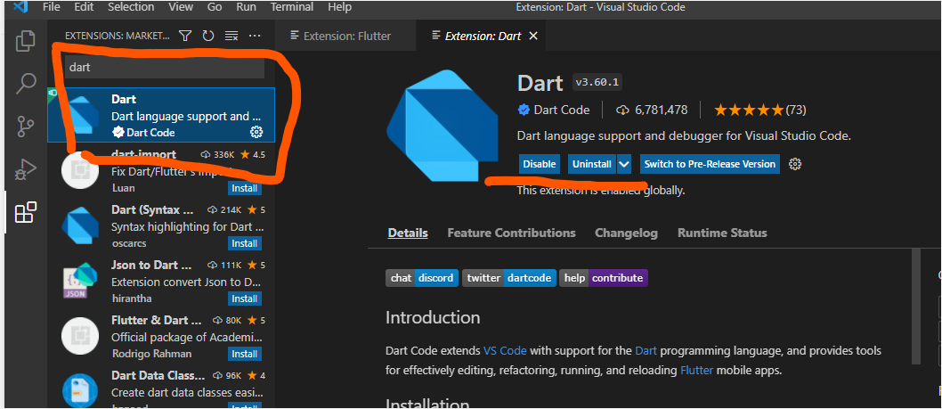Open manage gear for Dart in list
Viewport: 942px width, 409px height.
[256, 132]
